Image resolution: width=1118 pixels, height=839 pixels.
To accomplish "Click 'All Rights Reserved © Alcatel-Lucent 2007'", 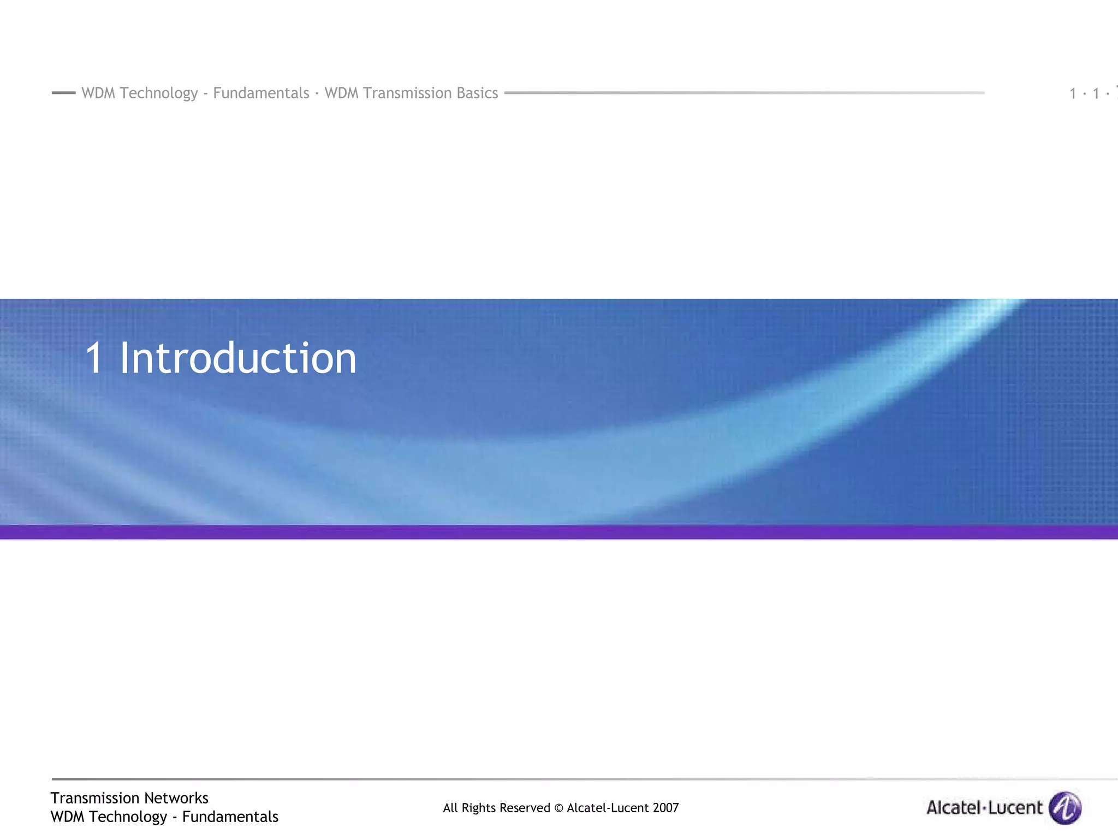I will [x=561, y=808].
